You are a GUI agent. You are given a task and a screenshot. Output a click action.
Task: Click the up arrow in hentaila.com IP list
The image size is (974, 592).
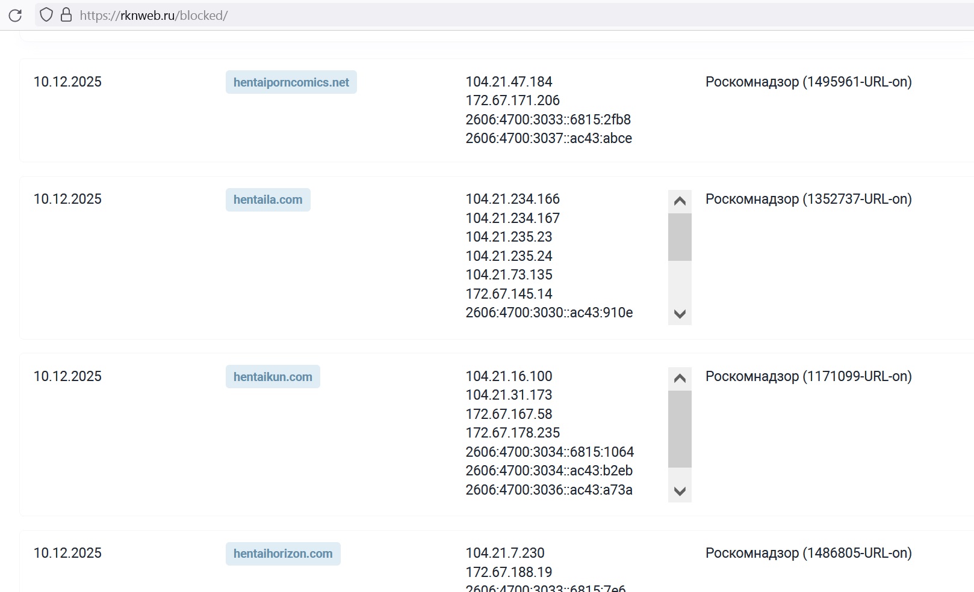680,201
